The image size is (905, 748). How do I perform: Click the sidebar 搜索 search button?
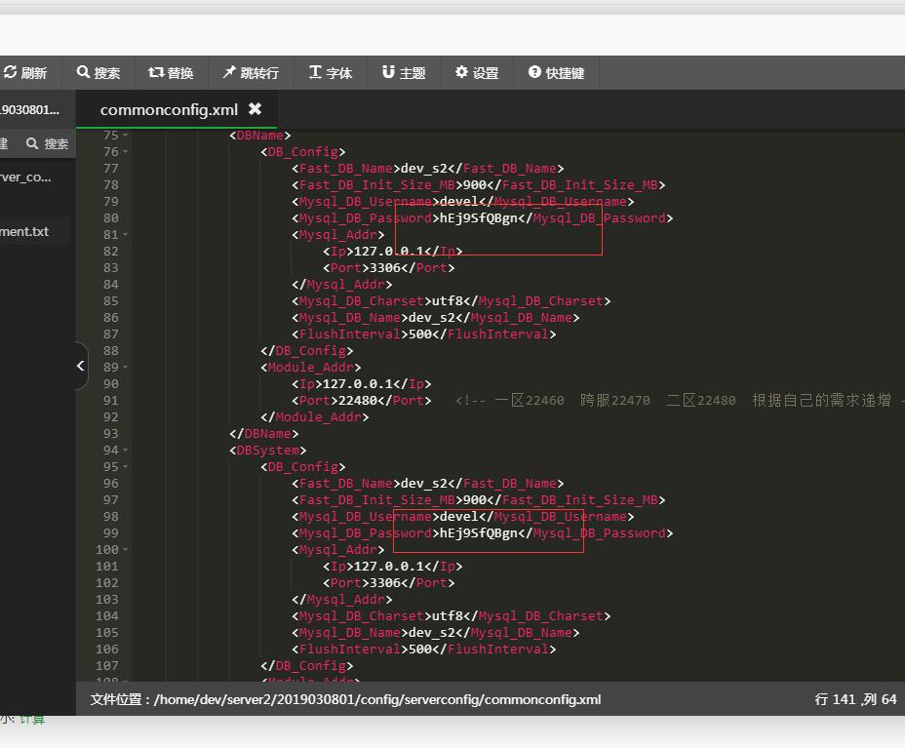(48, 143)
